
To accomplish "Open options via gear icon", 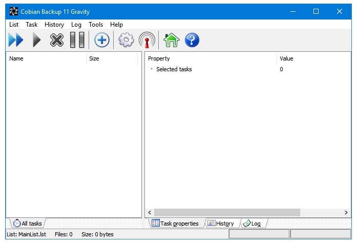I will click(x=126, y=40).
